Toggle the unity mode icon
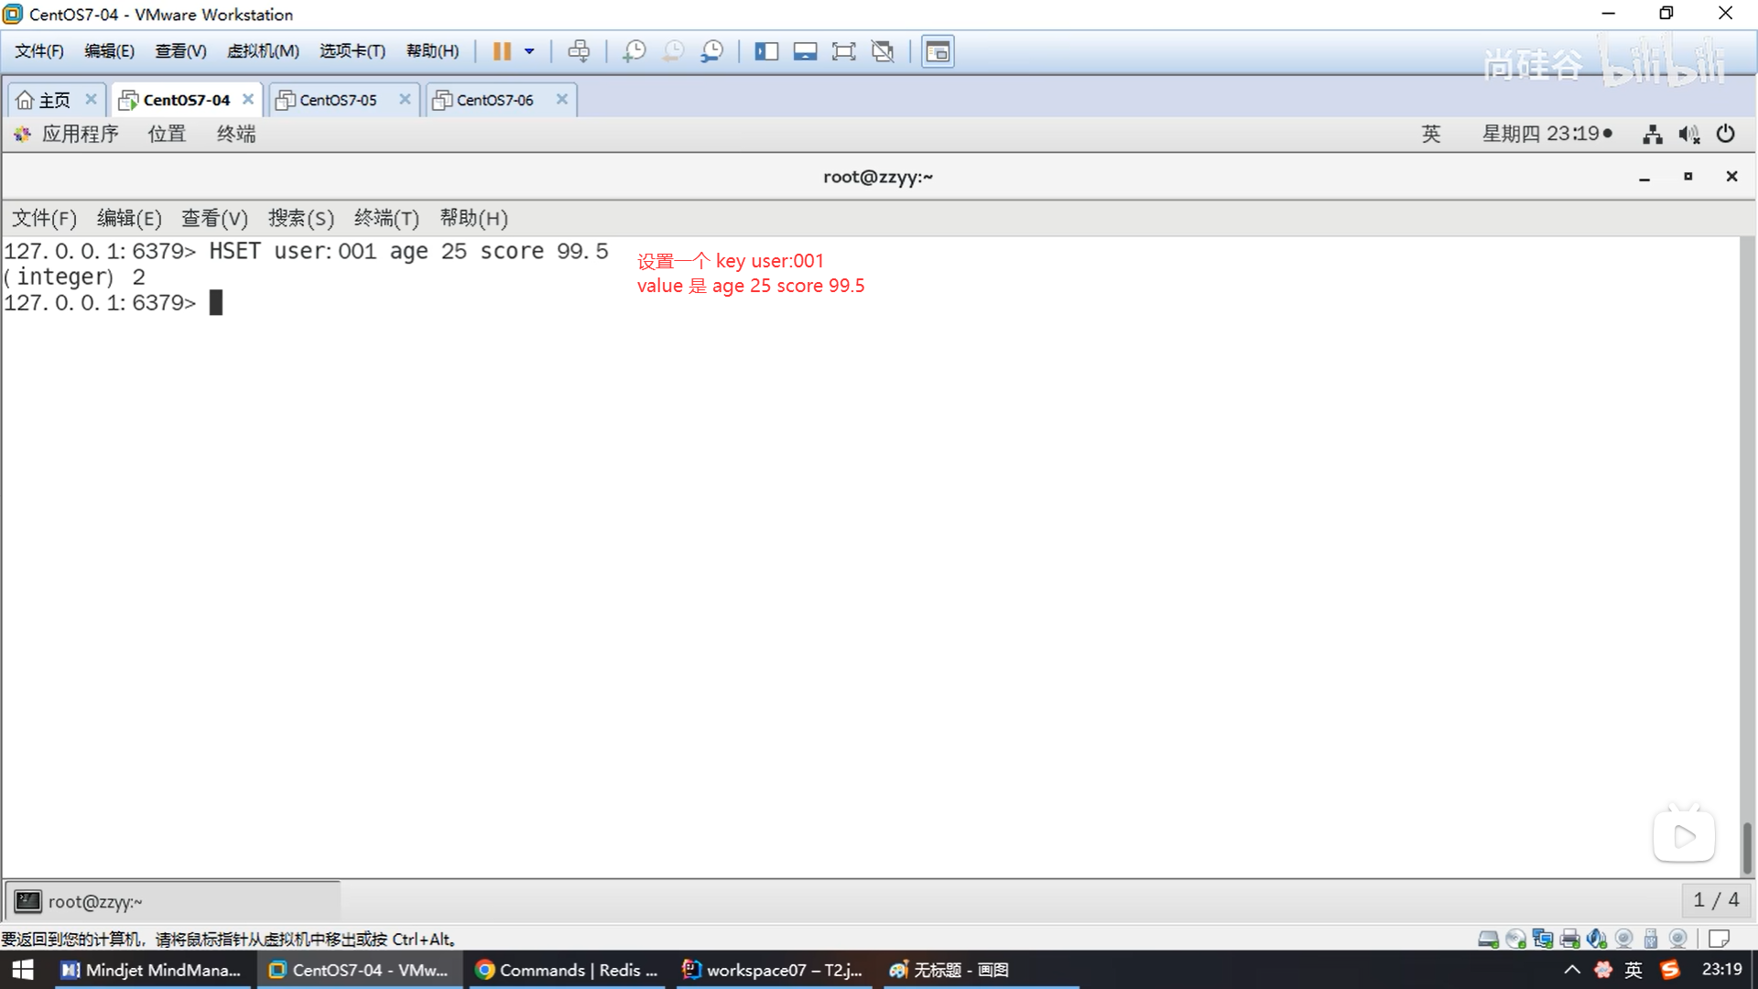 point(883,51)
